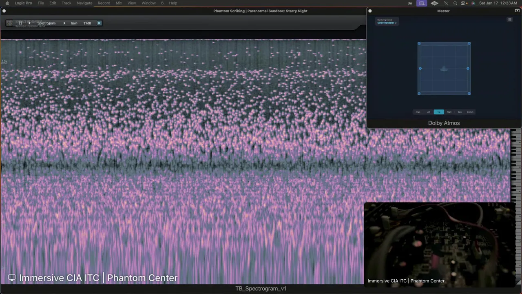Open the Help menu
Viewport: 522px width, 294px height.
[173, 3]
